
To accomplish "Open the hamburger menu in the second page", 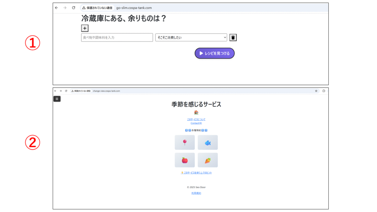I will [57, 99].
